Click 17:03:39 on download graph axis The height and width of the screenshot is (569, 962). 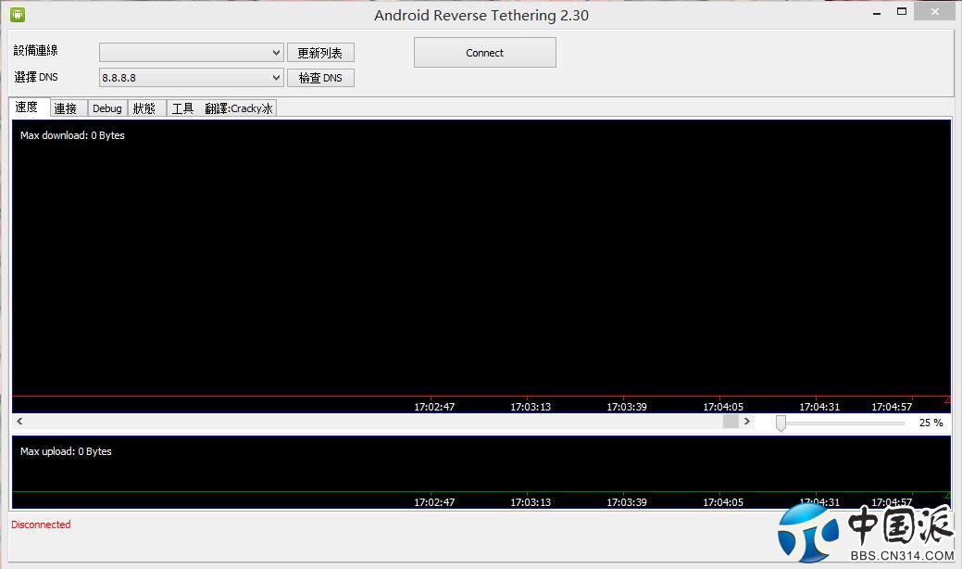pos(627,407)
